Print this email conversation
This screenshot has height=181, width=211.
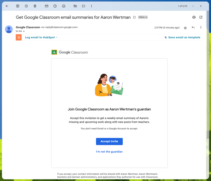(x=194, y=17)
